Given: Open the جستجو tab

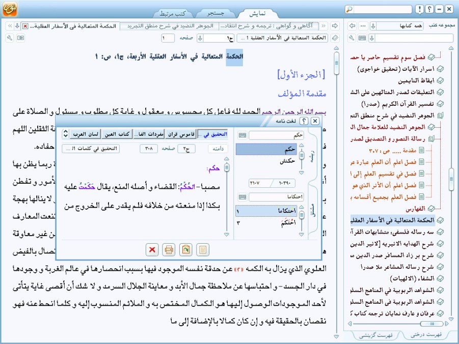Looking at the screenshot, I should pyautogui.click(x=215, y=13).
